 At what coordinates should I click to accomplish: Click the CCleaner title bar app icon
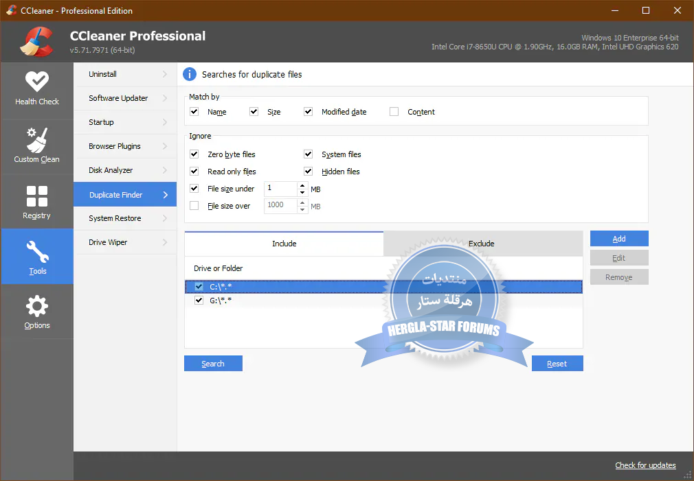(11, 10)
